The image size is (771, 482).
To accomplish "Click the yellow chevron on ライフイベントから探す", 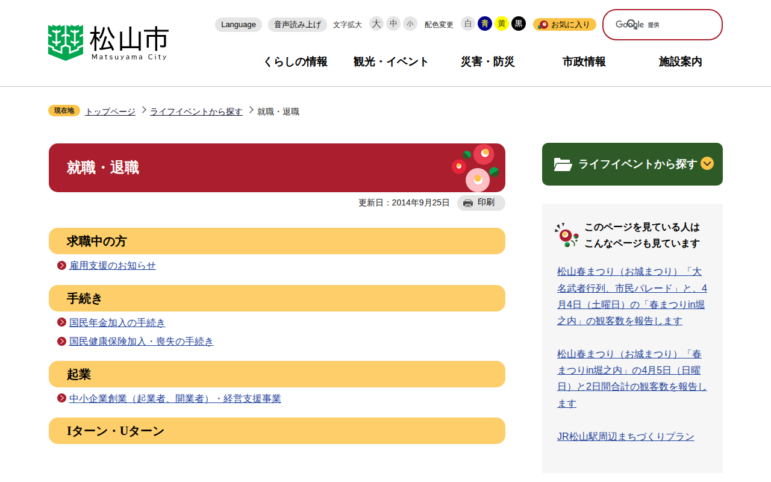I will (707, 163).
